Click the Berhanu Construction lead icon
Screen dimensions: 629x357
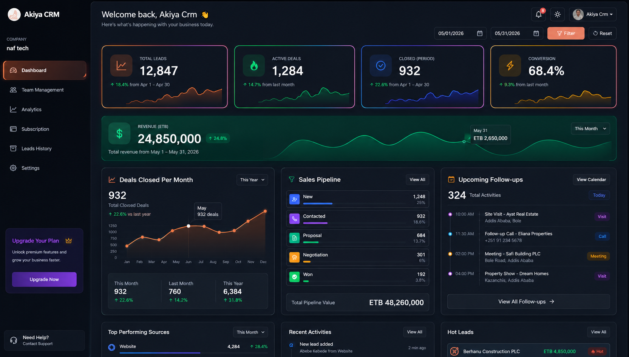click(x=454, y=351)
